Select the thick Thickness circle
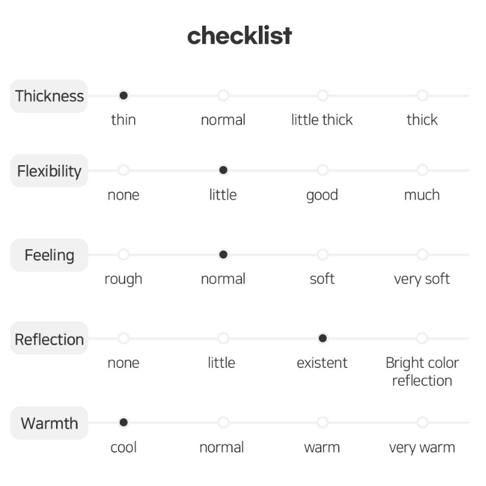The width and height of the screenshot is (486, 486). coord(422,95)
